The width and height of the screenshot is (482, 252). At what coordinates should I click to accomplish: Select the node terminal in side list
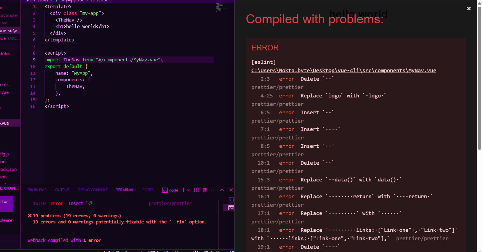click(x=231, y=208)
